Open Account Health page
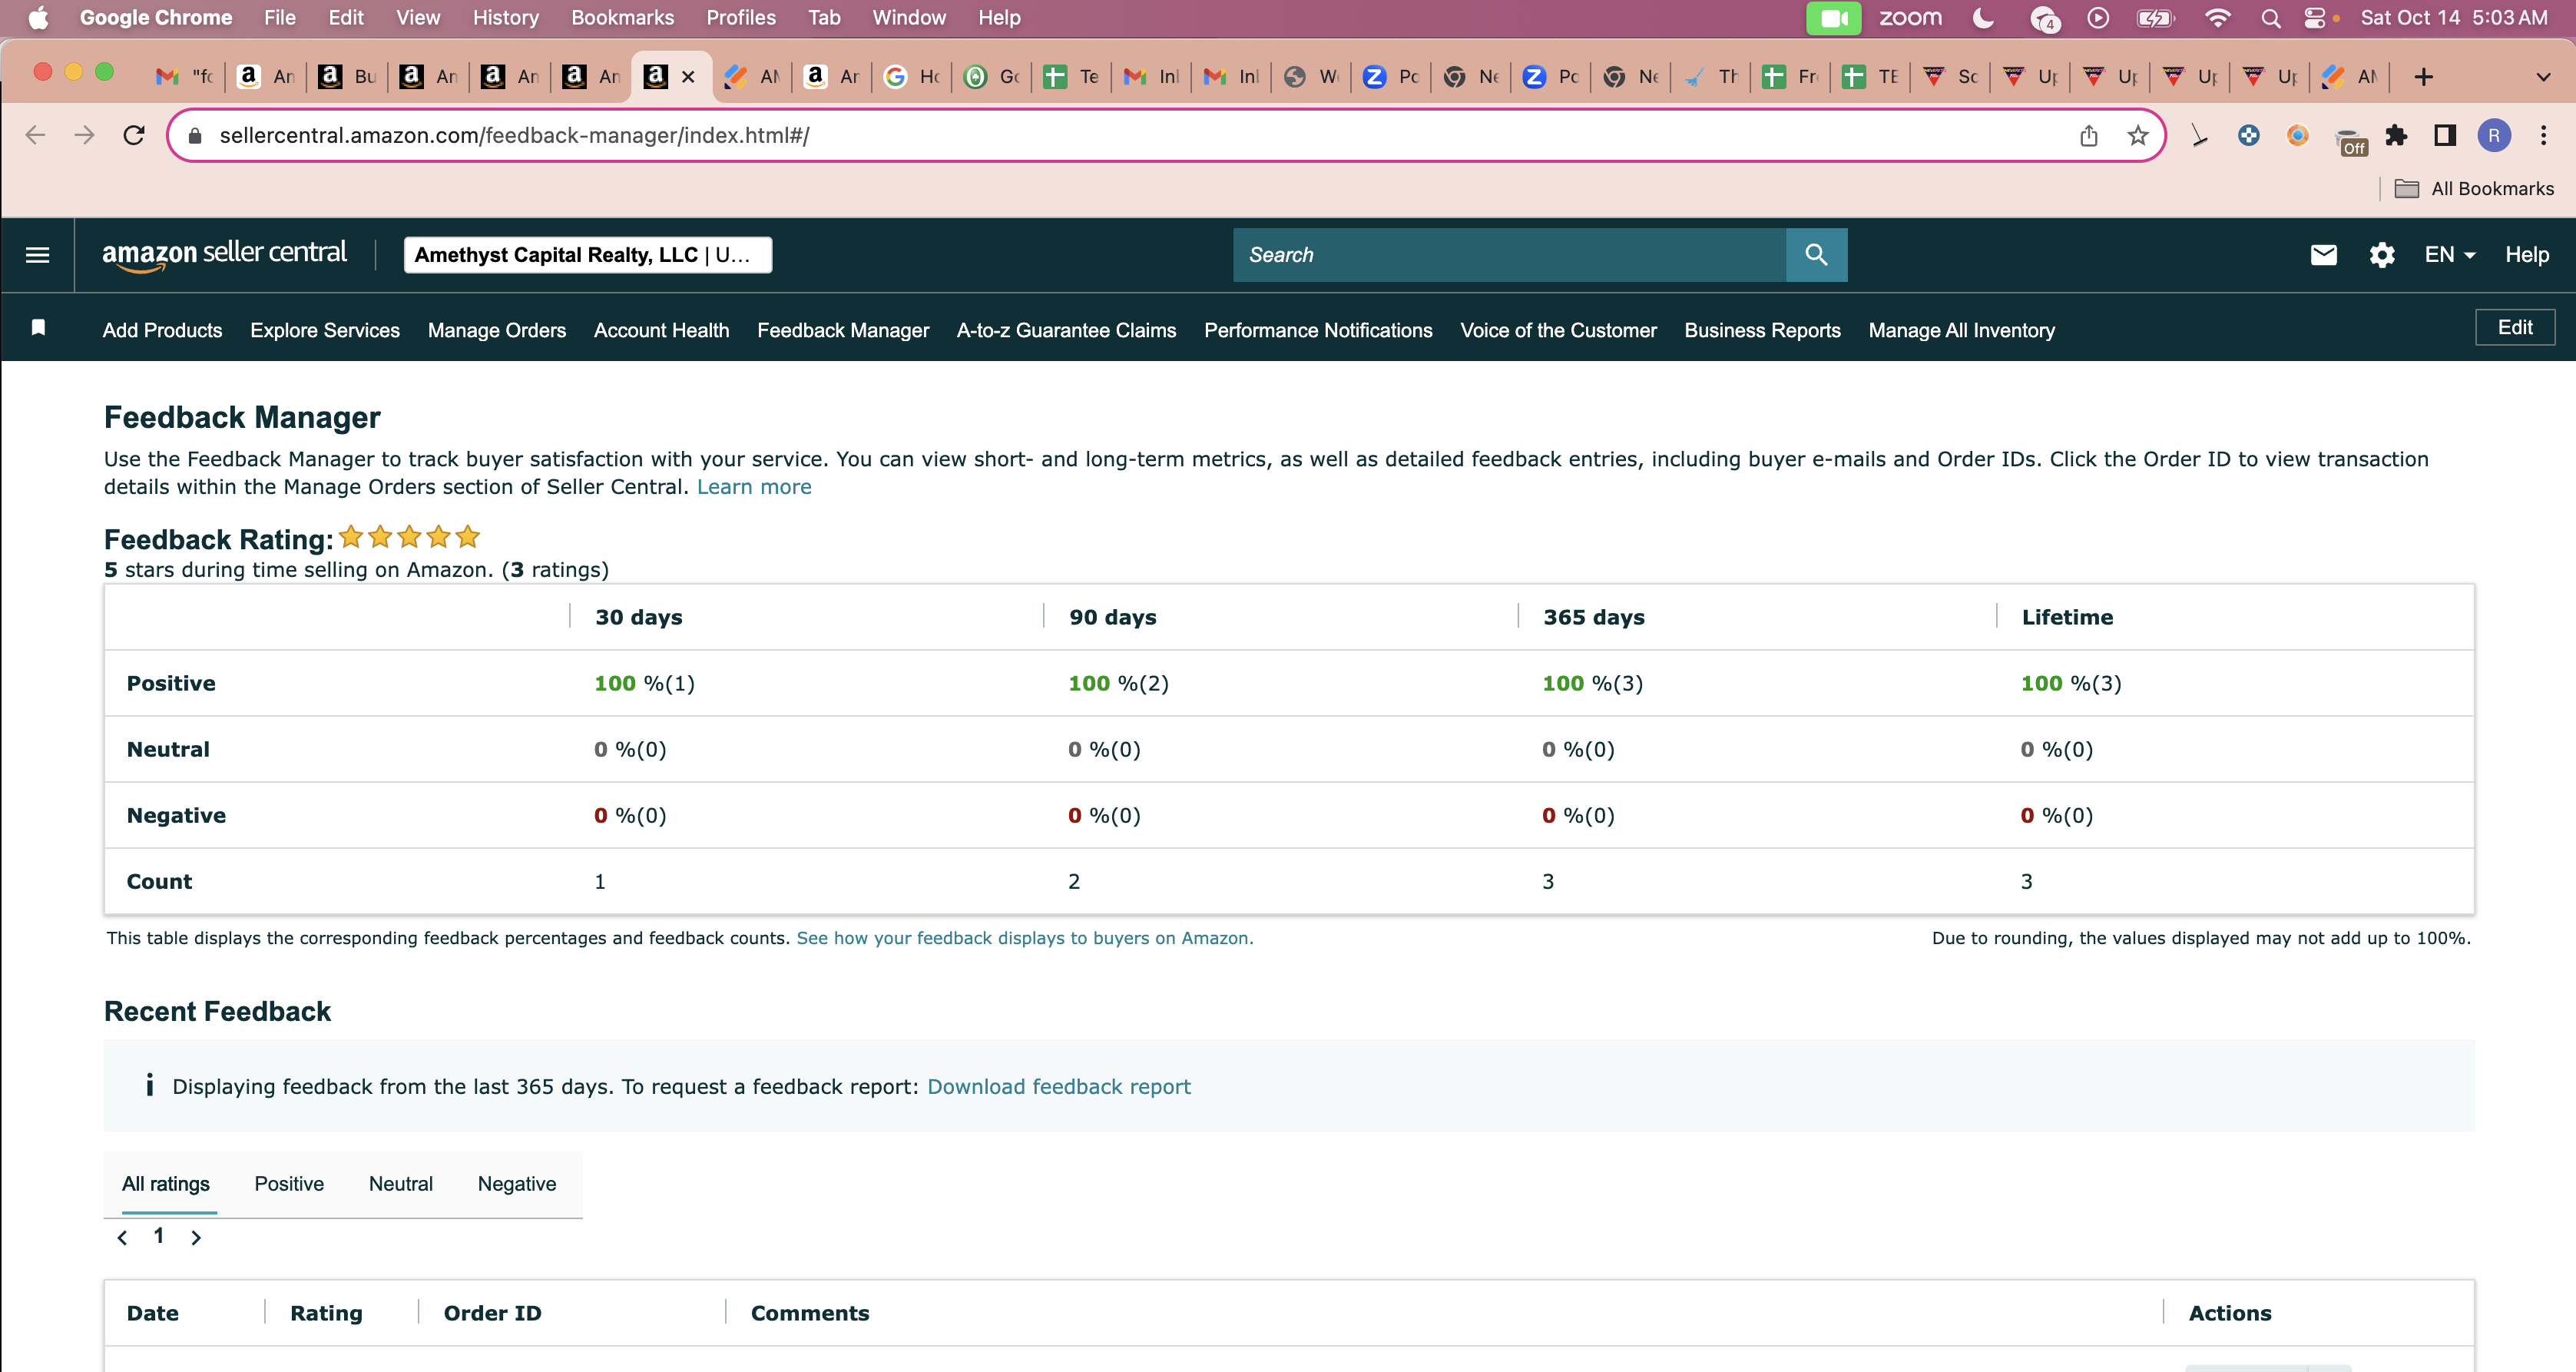This screenshot has height=1372, width=2576. pos(662,330)
